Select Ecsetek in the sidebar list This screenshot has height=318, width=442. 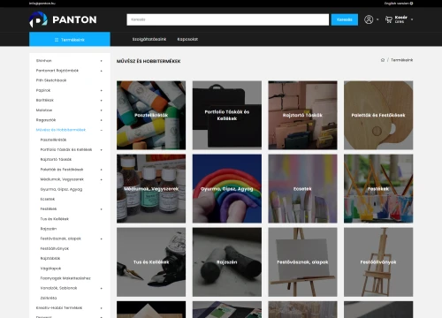click(48, 200)
